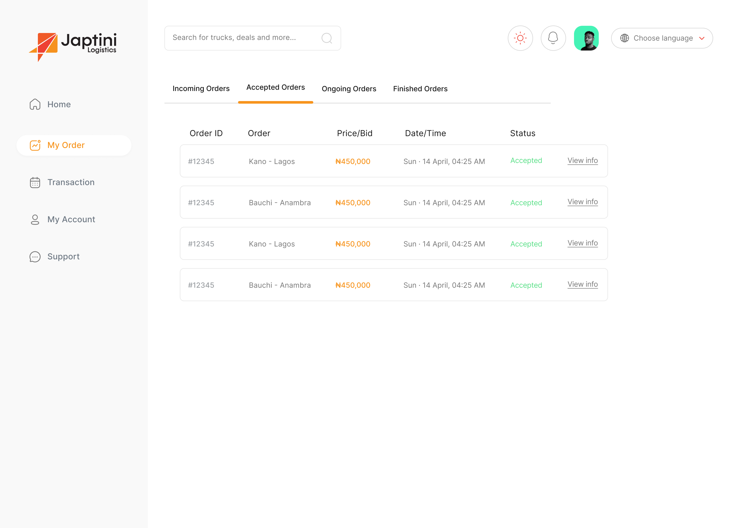The image size is (742, 528).
Task: Click ₦450,000 price in last row
Action: [352, 285]
